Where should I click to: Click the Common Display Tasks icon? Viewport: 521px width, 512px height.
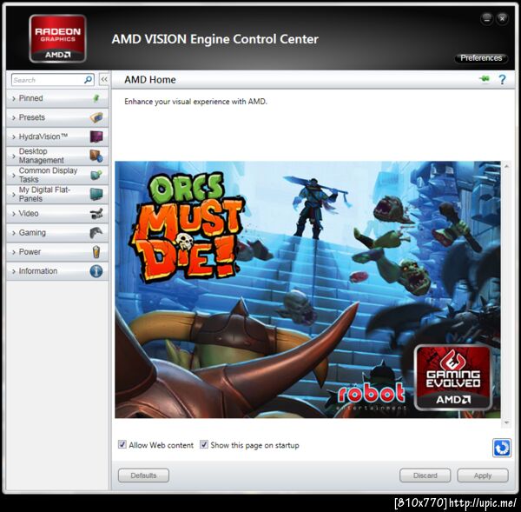pyautogui.click(x=96, y=175)
